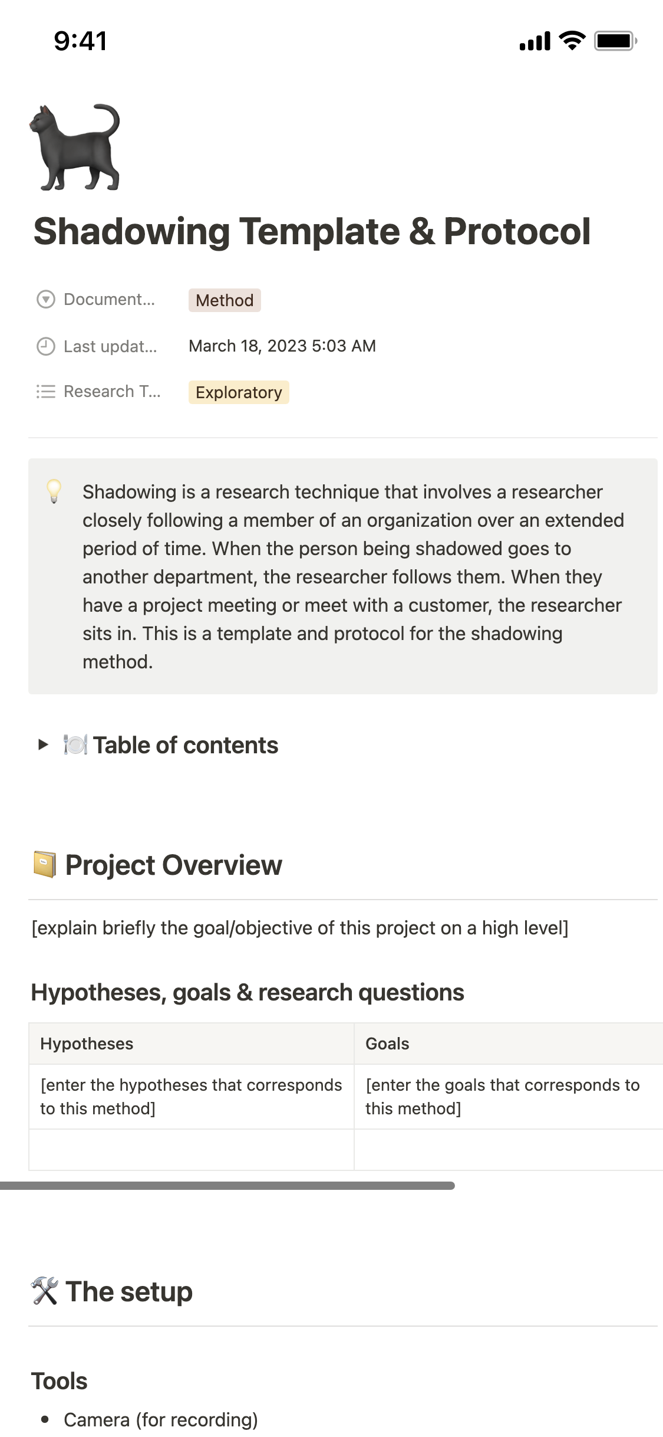Click the table's horizontal scrollbar
Screen dimensions: 663x1437
click(227, 1186)
